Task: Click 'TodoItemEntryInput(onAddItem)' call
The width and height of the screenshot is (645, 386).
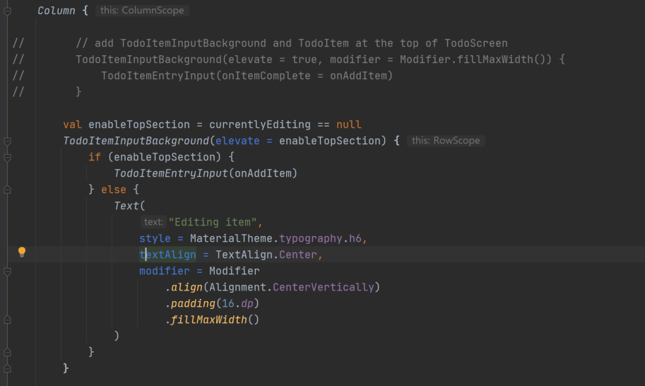Action: click(206, 173)
